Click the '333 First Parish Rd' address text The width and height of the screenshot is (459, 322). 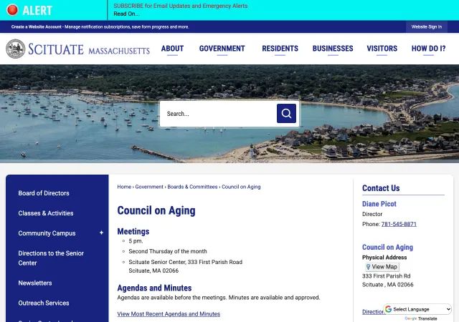pyautogui.click(x=386, y=276)
